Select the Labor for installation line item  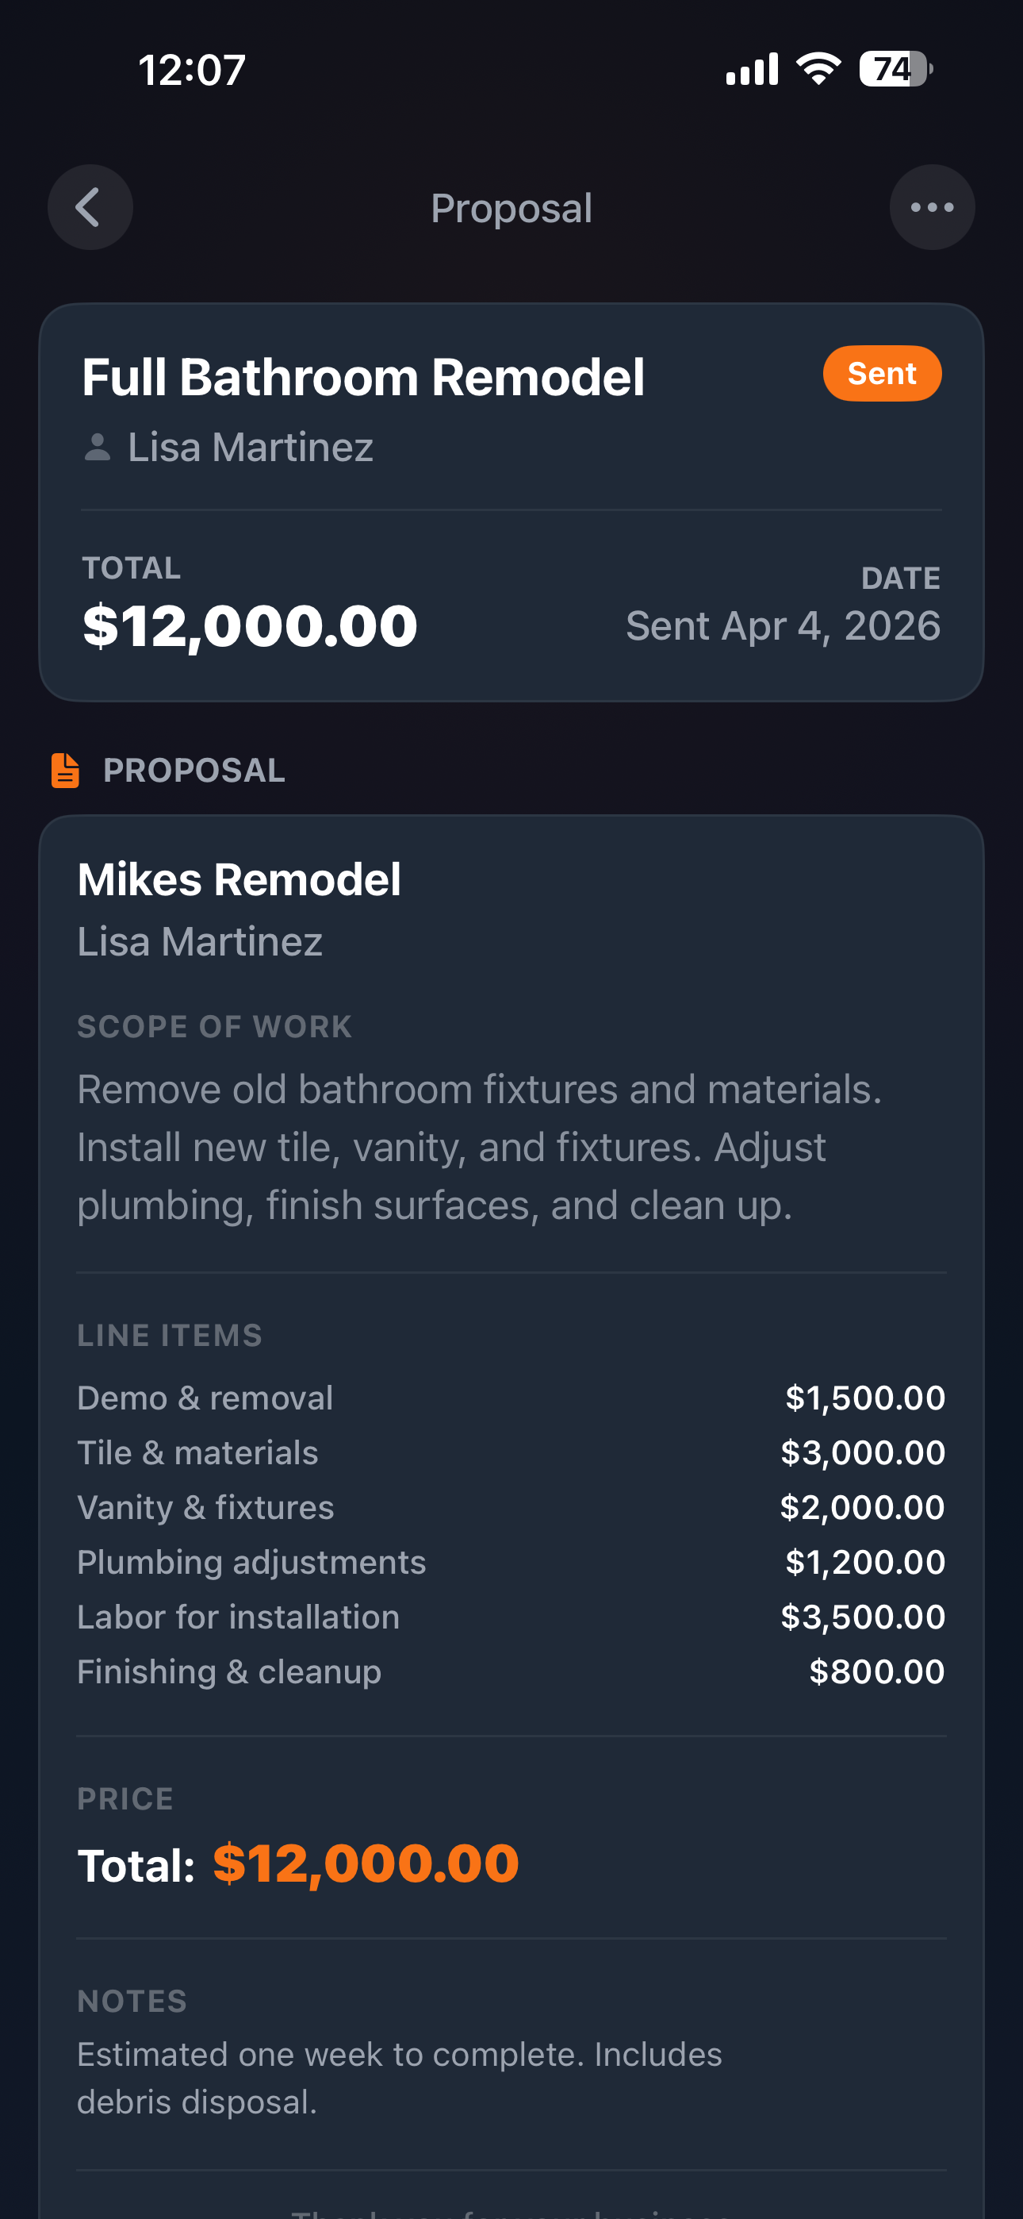(x=239, y=1617)
